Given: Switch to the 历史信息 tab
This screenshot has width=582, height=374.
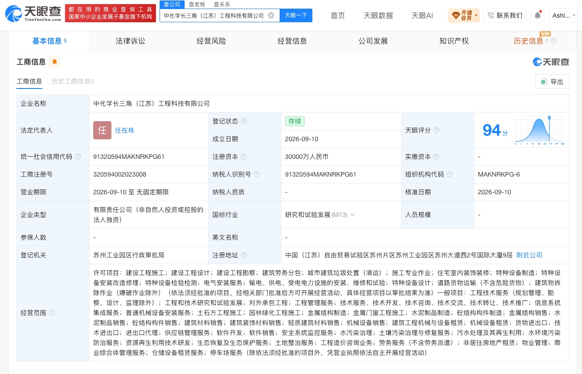Looking at the screenshot, I should tap(528, 41).
